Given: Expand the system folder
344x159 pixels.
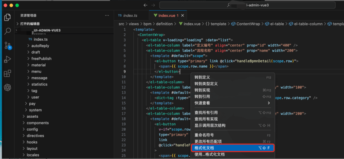Looking at the screenshot, I should (35, 110).
